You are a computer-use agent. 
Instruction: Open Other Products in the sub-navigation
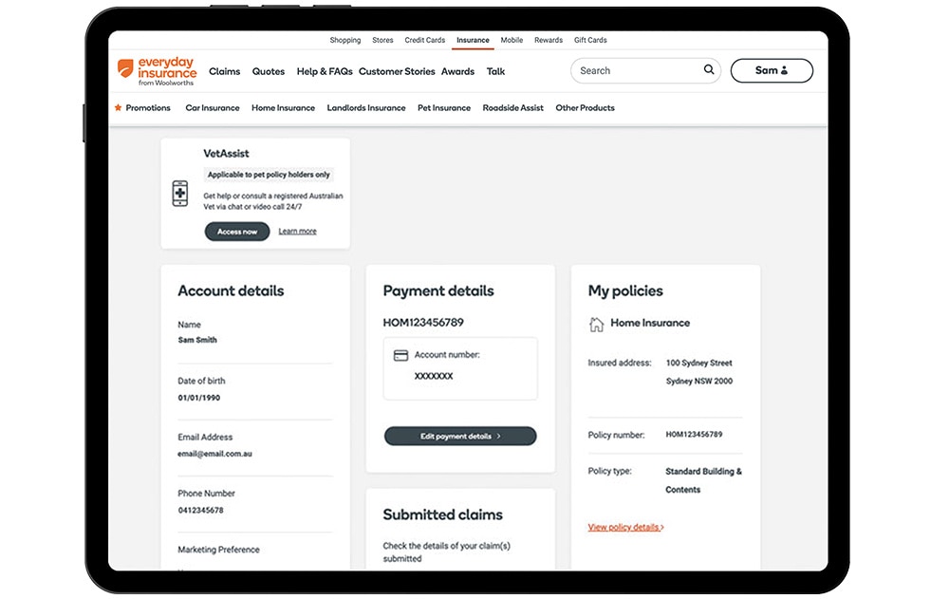585,108
